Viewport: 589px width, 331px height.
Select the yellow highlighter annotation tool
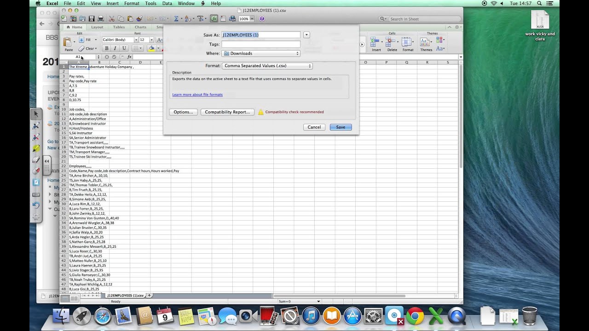(x=36, y=148)
